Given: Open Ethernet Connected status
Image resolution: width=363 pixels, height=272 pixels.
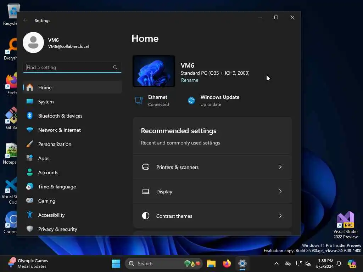Looking at the screenshot, I should [152, 101].
